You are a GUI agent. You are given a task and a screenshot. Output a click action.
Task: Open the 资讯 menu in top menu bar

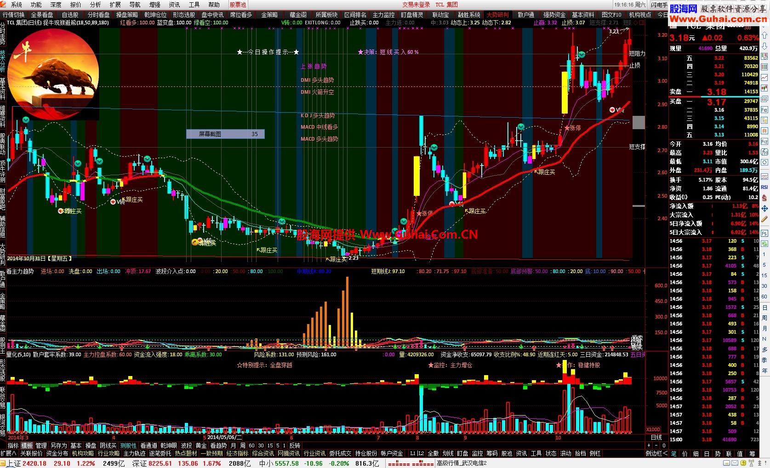point(174,5)
